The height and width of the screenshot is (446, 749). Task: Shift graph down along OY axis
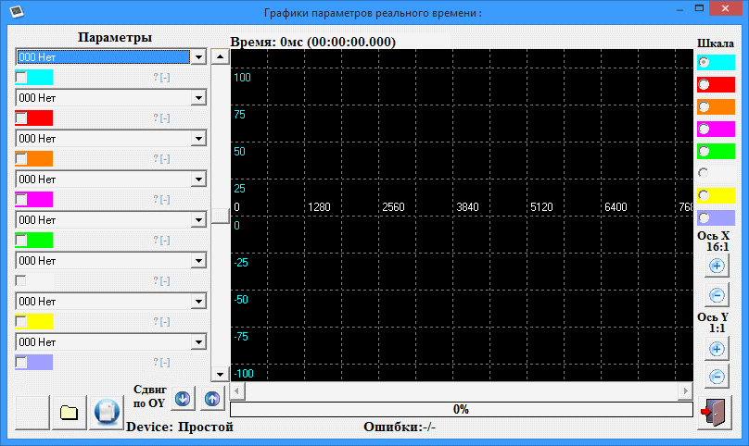tap(183, 399)
